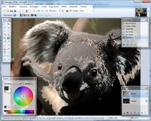The width and height of the screenshot is (151, 121).
Task: Select the Lasso Select tool
Action: (x=5, y=27)
